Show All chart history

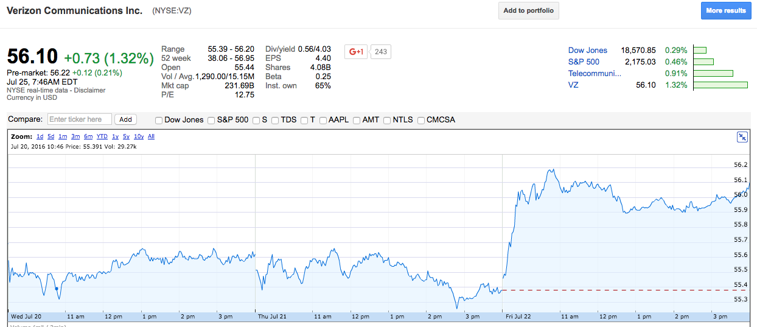point(151,136)
